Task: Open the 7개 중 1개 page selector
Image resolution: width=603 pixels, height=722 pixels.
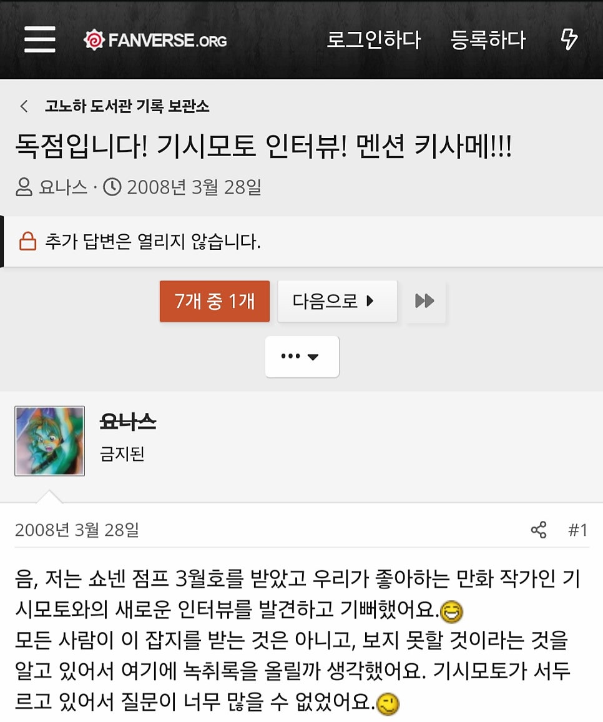Action: click(215, 301)
